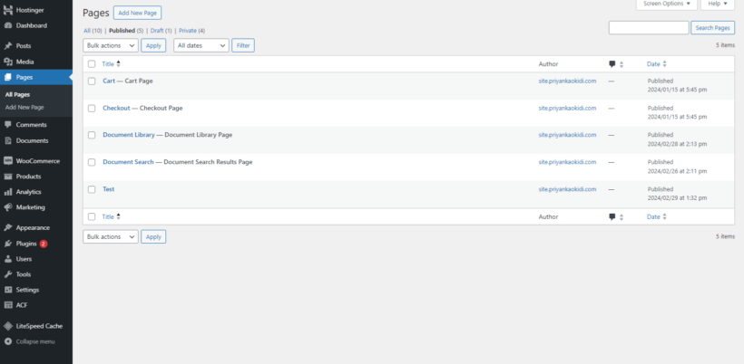Open the Add New Page submenu item

(x=24, y=108)
